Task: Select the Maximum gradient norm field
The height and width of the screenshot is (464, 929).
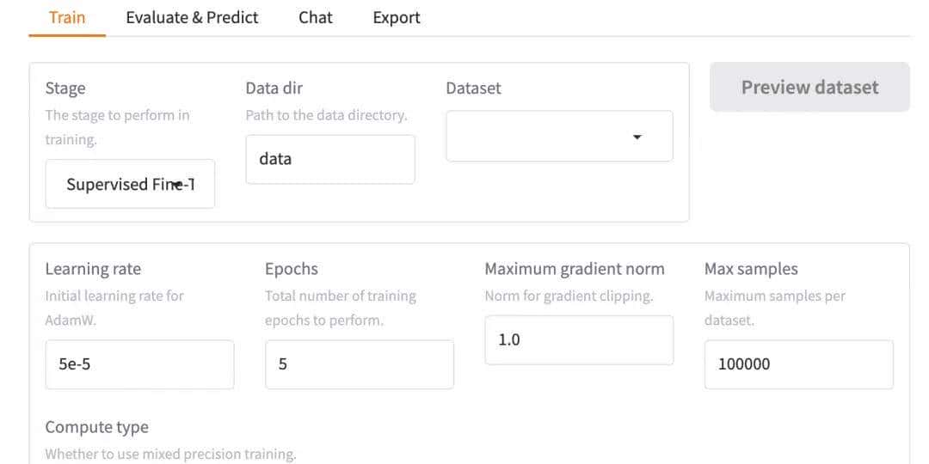Action: tap(579, 340)
